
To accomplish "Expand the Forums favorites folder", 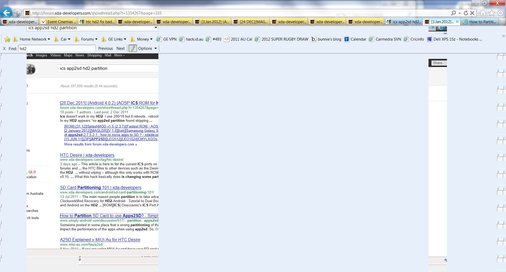I will tap(86, 39).
